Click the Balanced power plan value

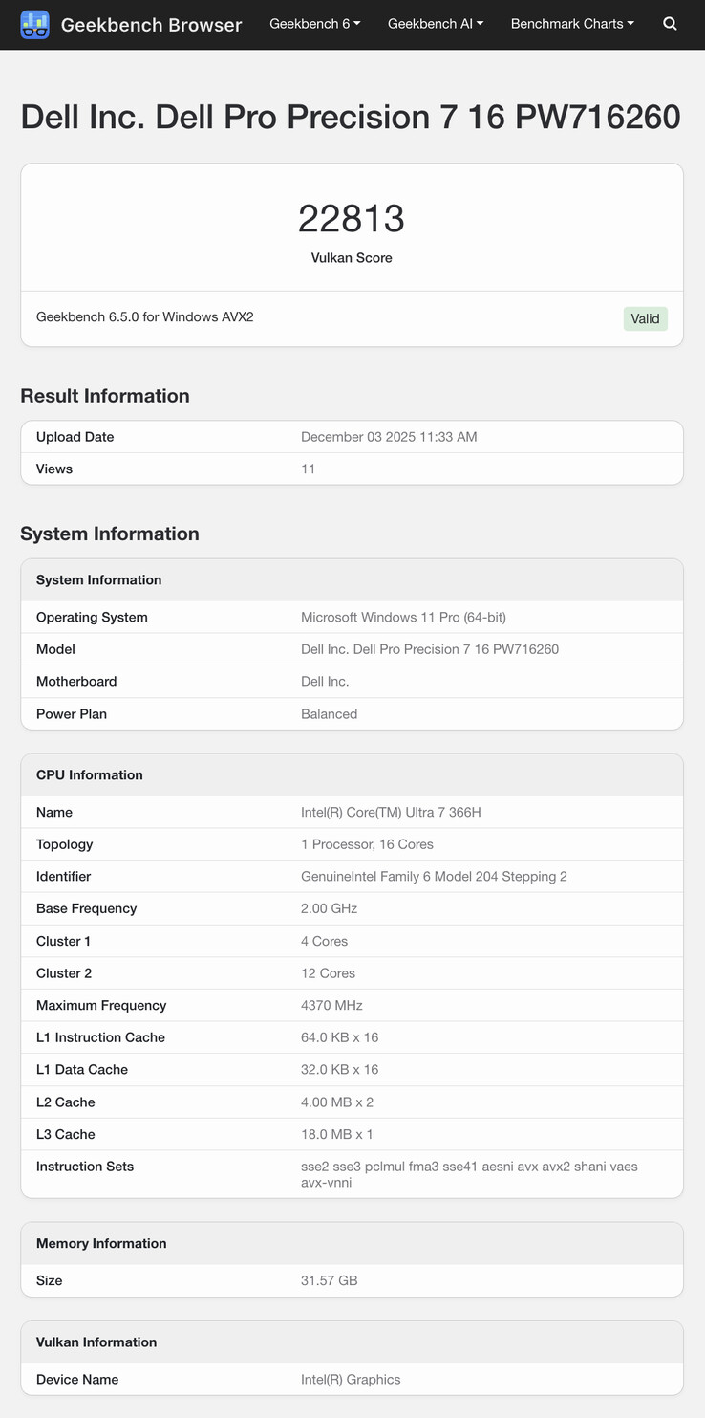point(330,713)
